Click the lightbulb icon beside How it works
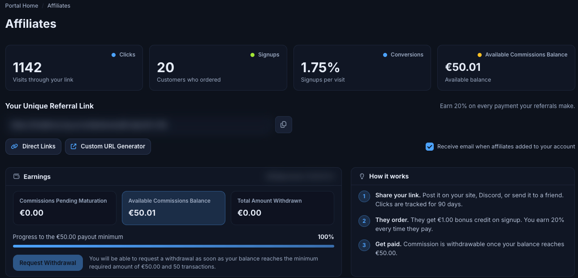This screenshot has height=278, width=578. (362, 177)
